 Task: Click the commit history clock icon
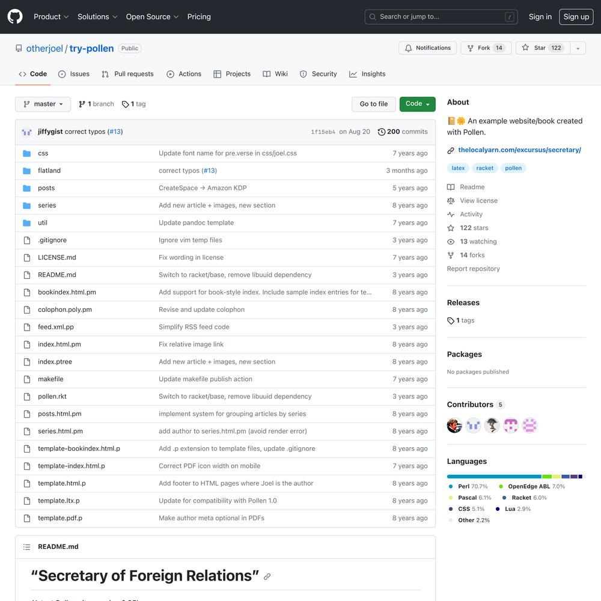382,132
